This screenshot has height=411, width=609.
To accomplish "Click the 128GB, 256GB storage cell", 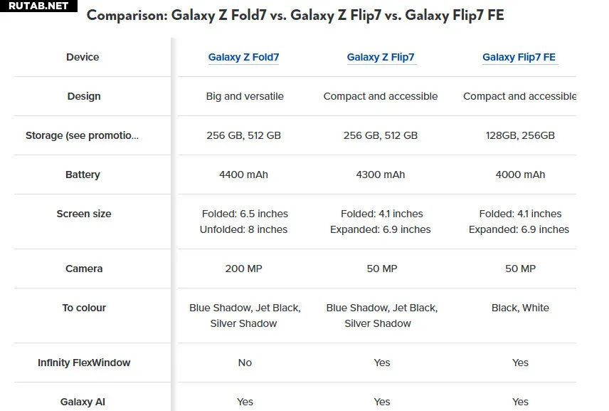I will point(520,135).
